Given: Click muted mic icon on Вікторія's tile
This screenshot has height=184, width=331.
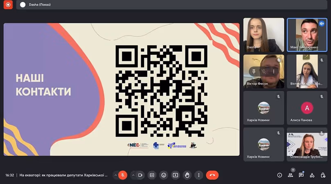Looking at the screenshot, I should (x=322, y=60).
